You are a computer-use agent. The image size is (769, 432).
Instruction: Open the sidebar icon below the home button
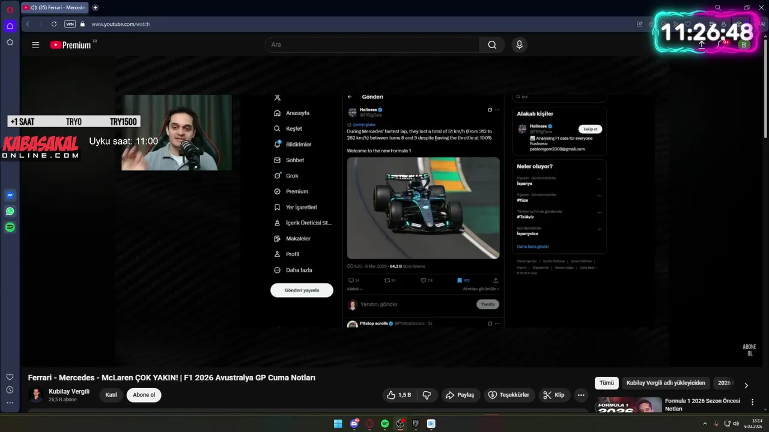[x=10, y=42]
